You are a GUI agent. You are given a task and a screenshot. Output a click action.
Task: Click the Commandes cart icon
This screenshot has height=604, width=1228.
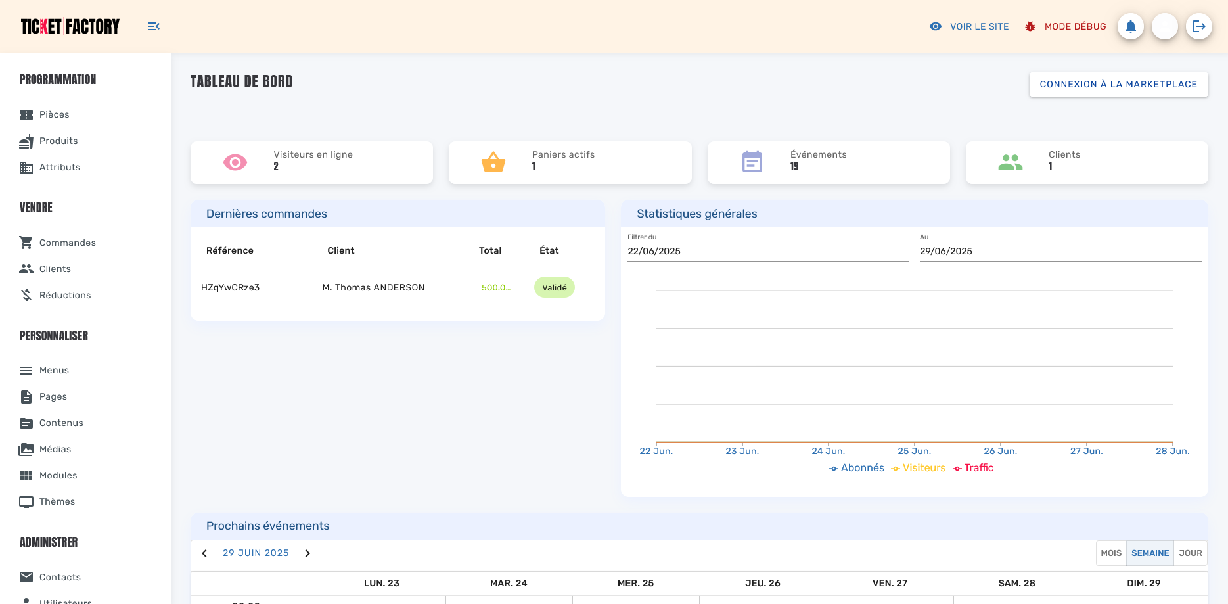[x=26, y=242]
